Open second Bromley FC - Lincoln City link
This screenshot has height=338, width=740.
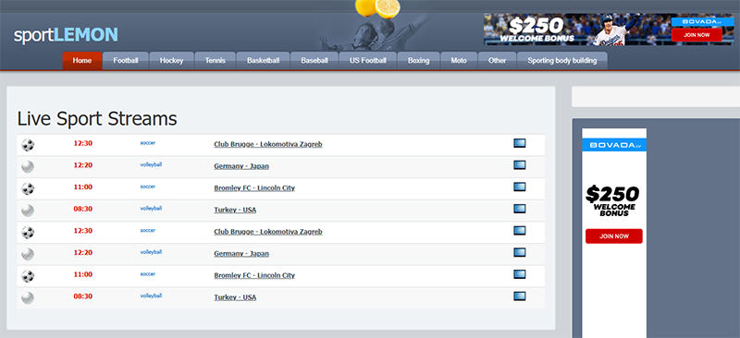click(x=254, y=275)
